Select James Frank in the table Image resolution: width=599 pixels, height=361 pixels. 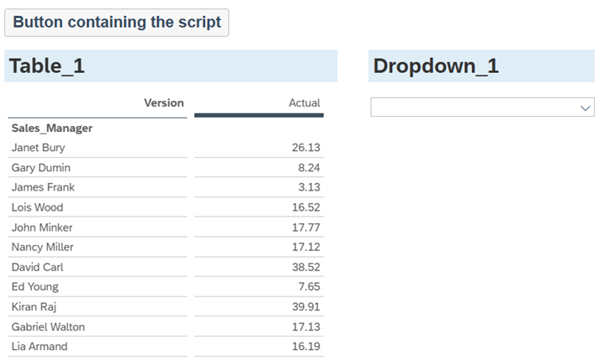[x=43, y=187]
